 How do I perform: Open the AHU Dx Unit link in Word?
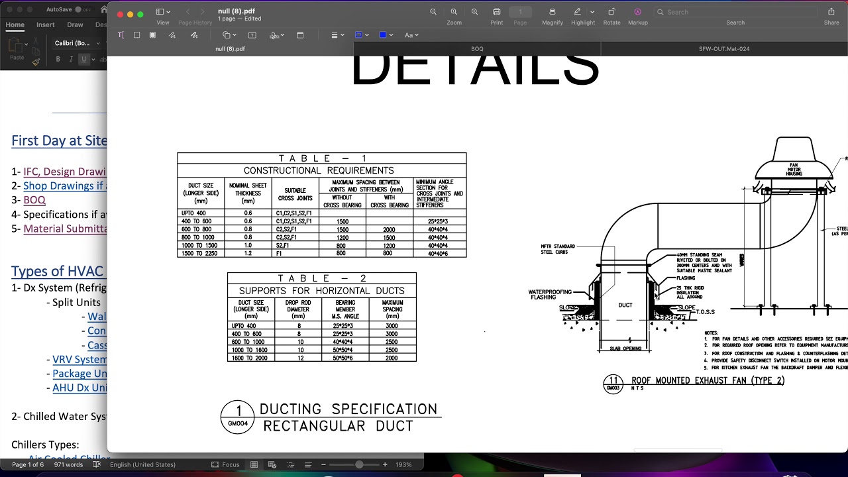[79, 388]
